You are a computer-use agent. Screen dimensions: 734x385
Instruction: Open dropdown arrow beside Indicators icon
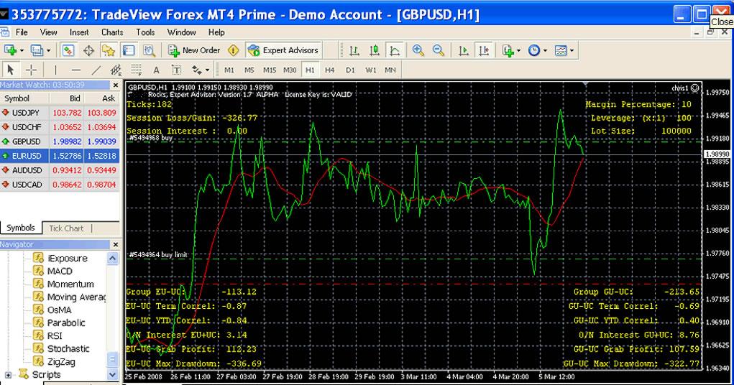tap(518, 50)
